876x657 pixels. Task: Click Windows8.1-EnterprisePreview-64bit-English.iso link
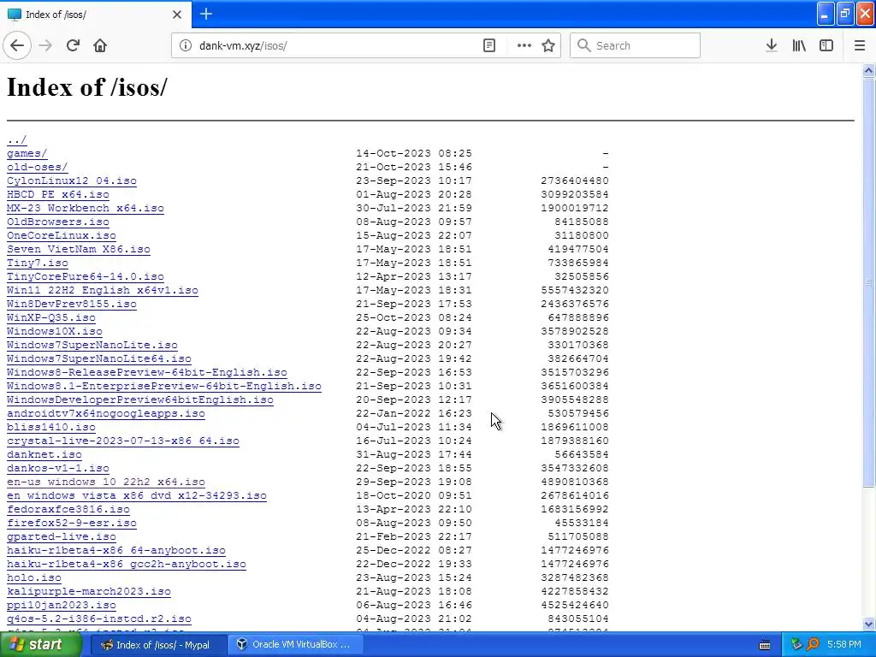coord(164,386)
